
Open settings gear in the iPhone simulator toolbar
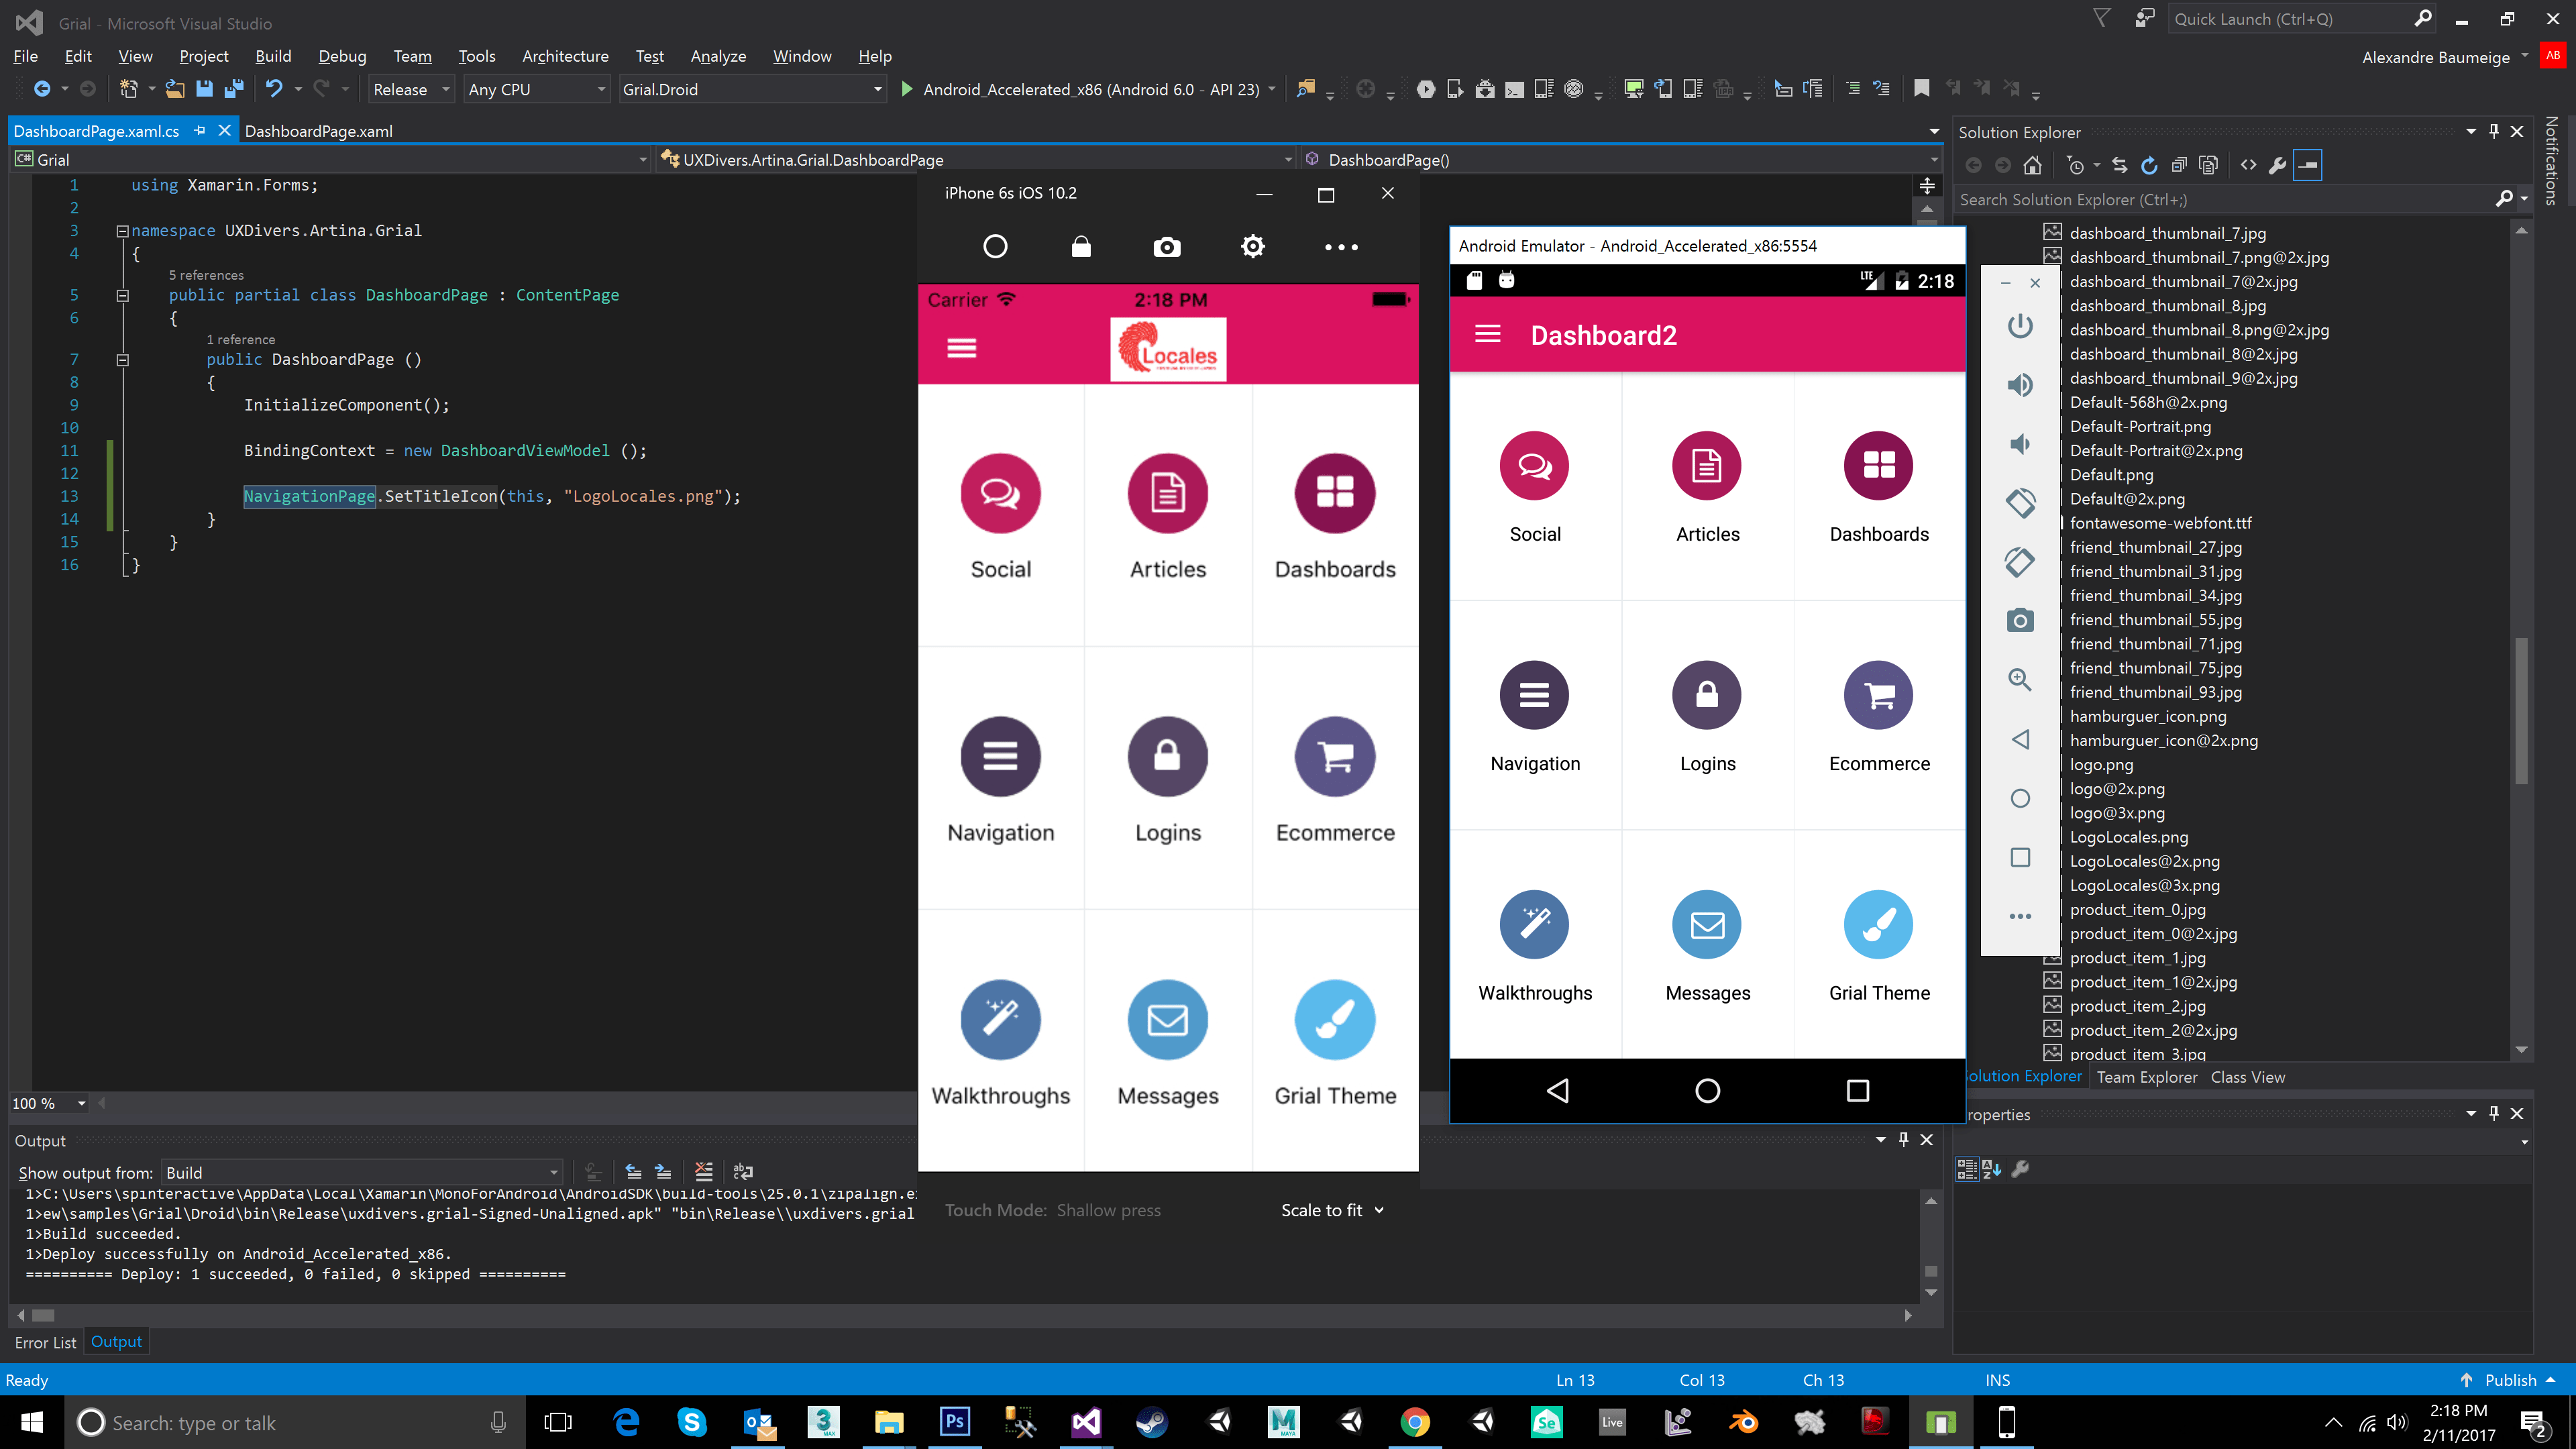(x=1252, y=246)
